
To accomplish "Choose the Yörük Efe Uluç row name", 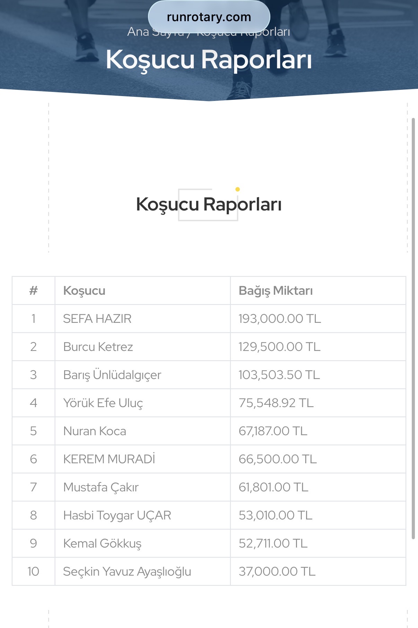I will click(103, 403).
